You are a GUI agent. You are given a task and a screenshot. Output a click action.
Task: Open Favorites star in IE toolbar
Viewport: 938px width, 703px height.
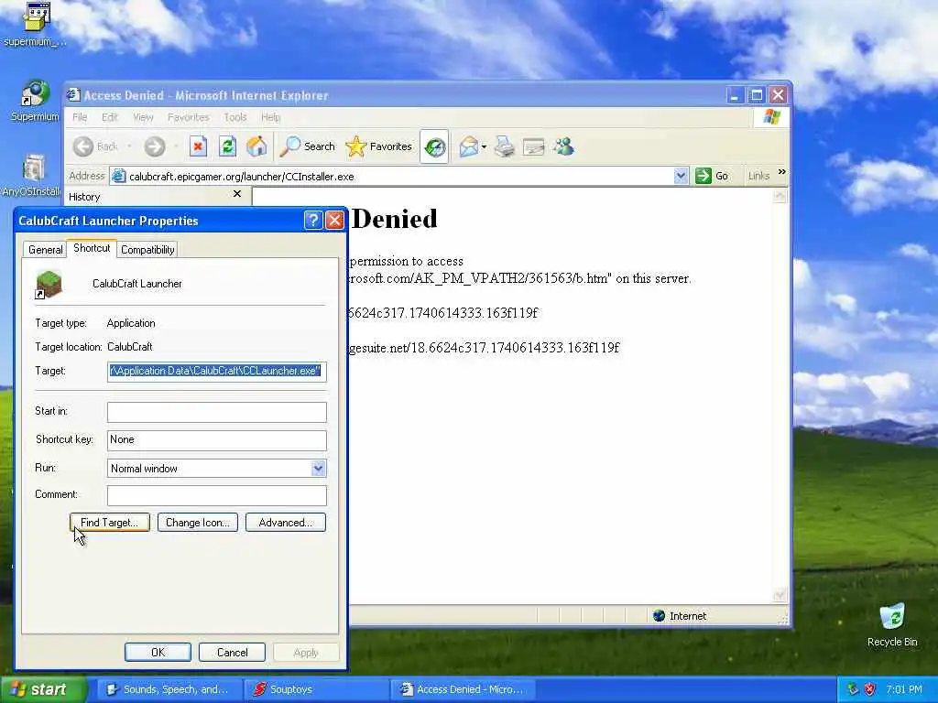[379, 146]
